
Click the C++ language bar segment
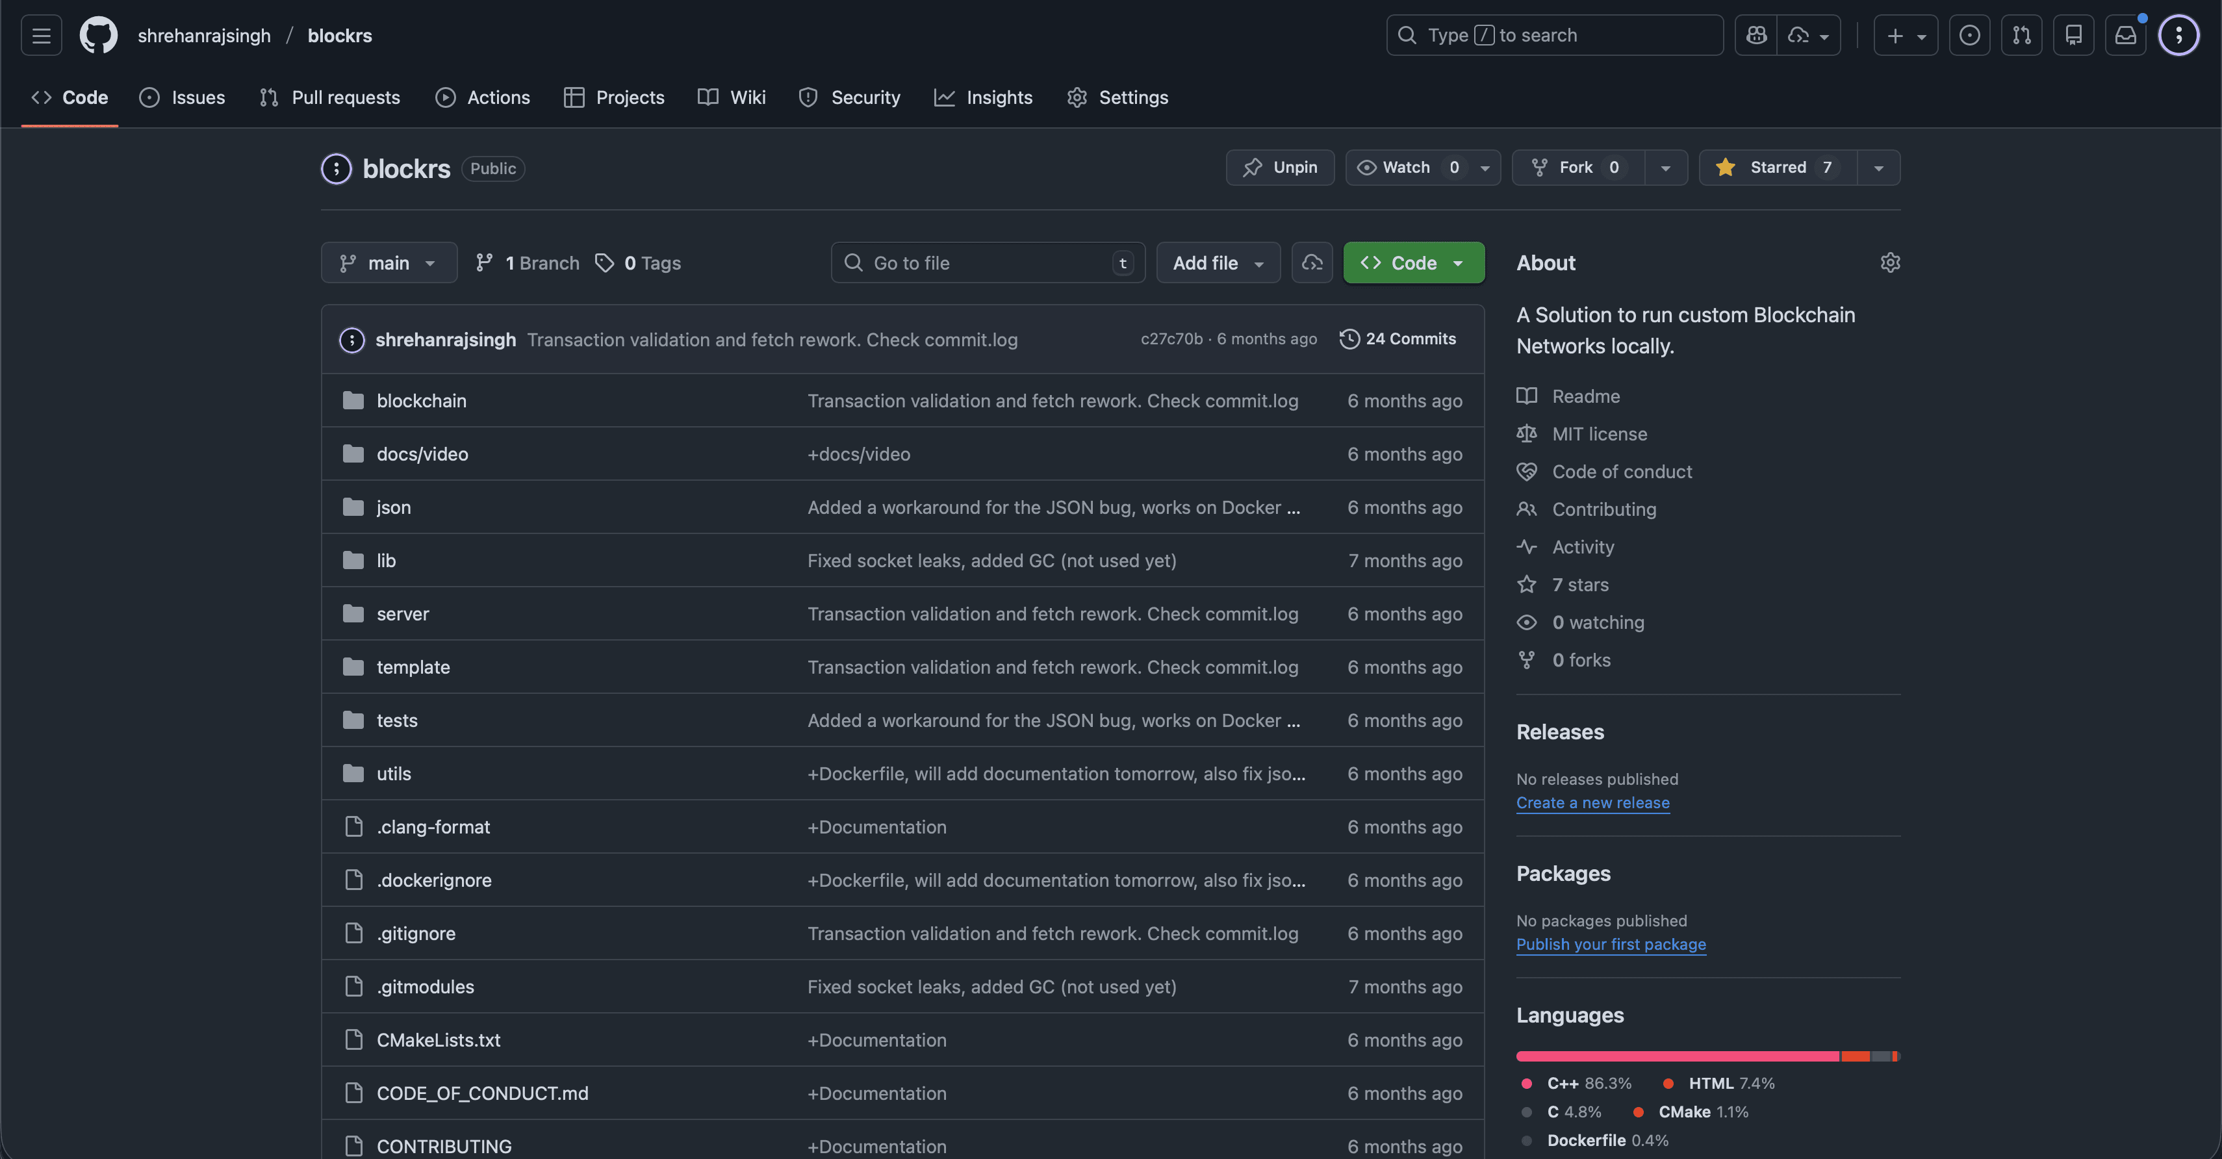point(1677,1056)
